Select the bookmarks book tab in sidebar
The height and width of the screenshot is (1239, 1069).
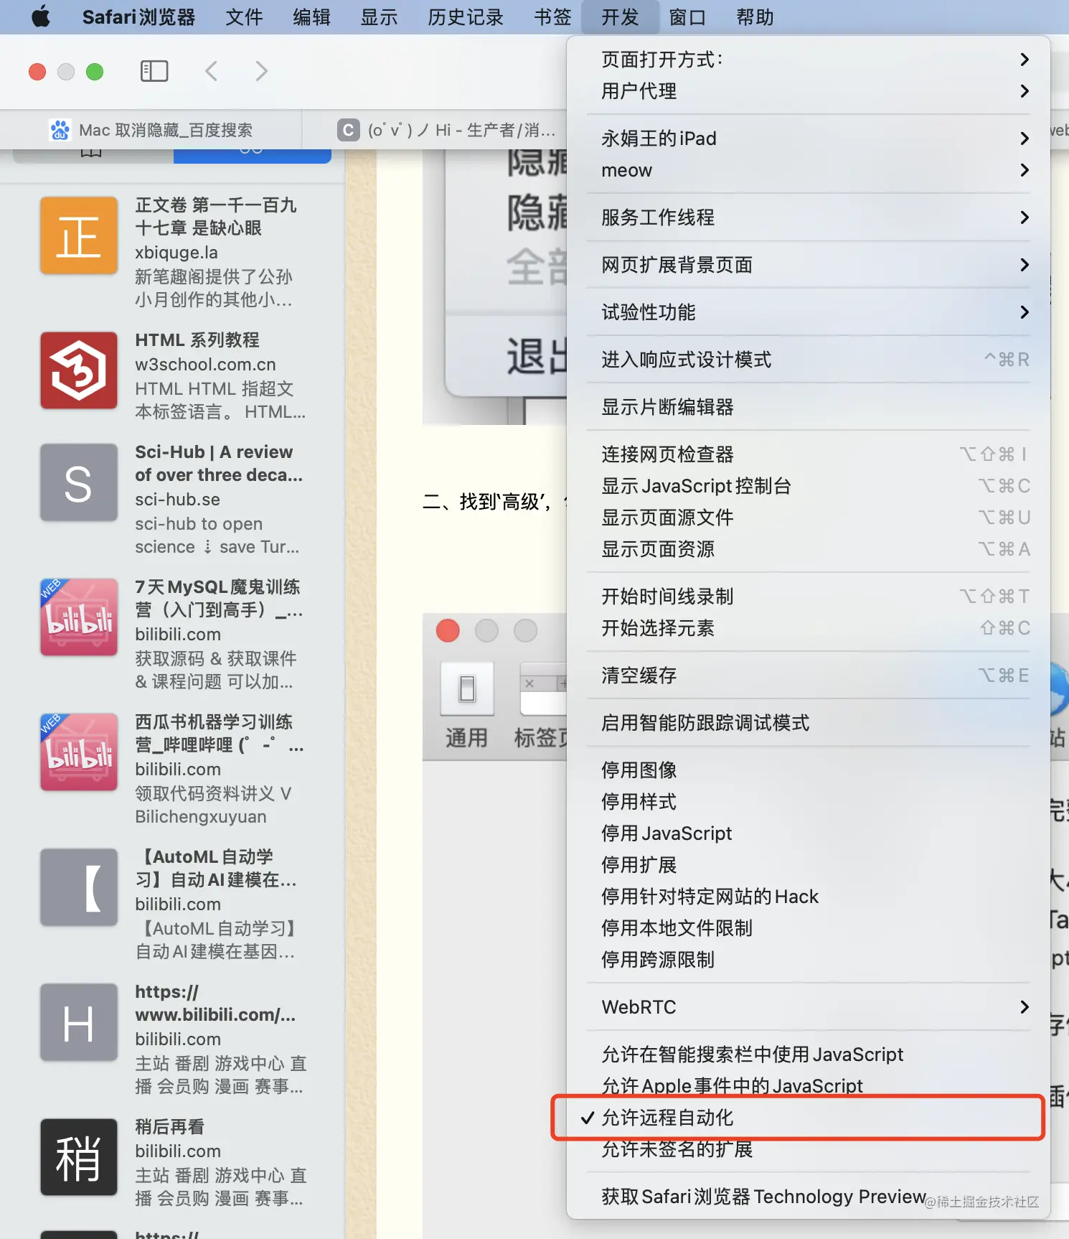click(91, 154)
